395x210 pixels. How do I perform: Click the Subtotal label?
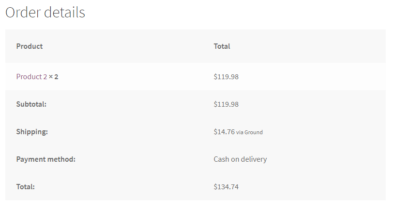(31, 104)
